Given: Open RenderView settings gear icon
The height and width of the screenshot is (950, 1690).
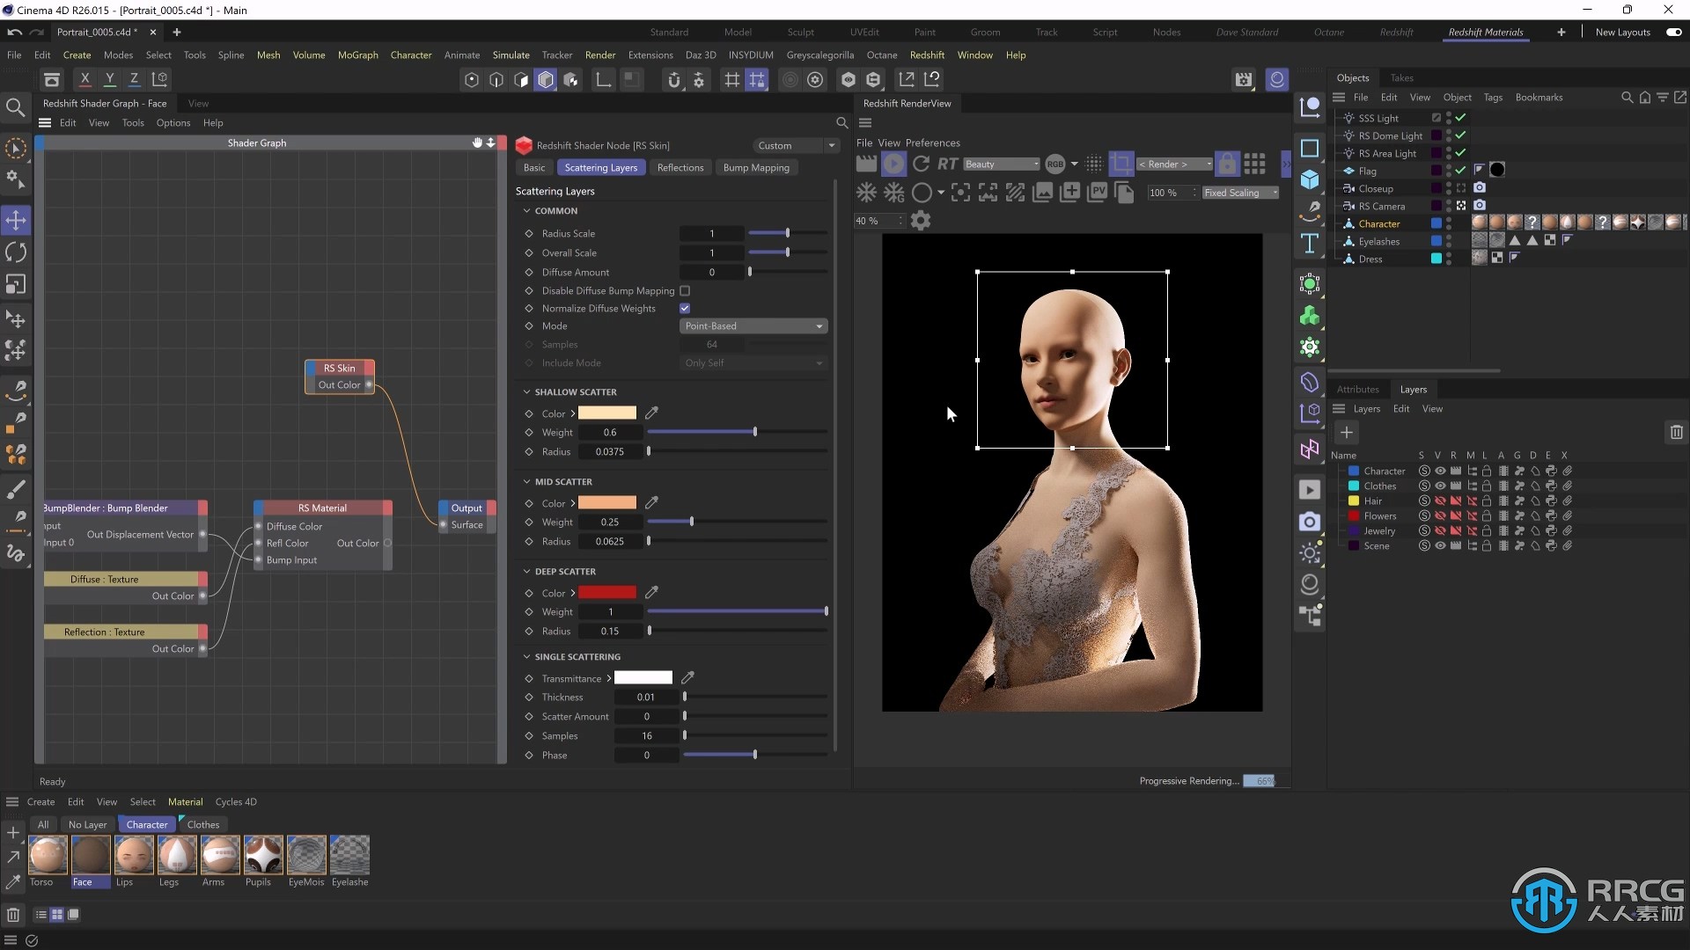Looking at the screenshot, I should point(921,221).
